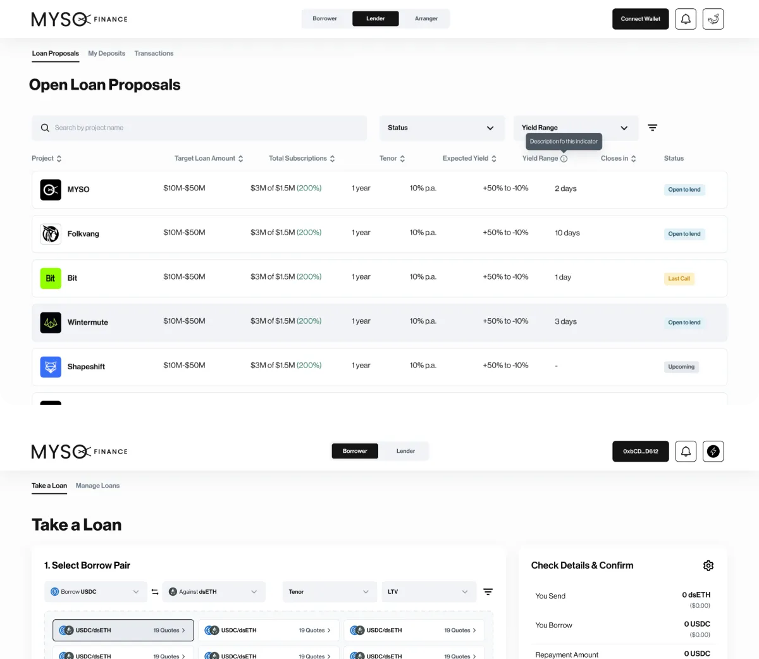Screen dimensions: 759x659
Task: Click the lightning bolt icon beside the 0xbCD...D612 wallet
Action: click(x=713, y=452)
